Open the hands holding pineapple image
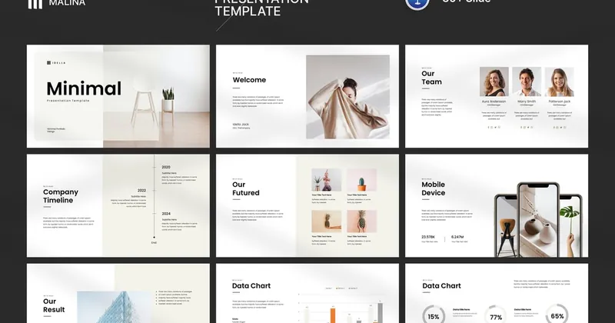The image size is (615, 323). point(361,221)
